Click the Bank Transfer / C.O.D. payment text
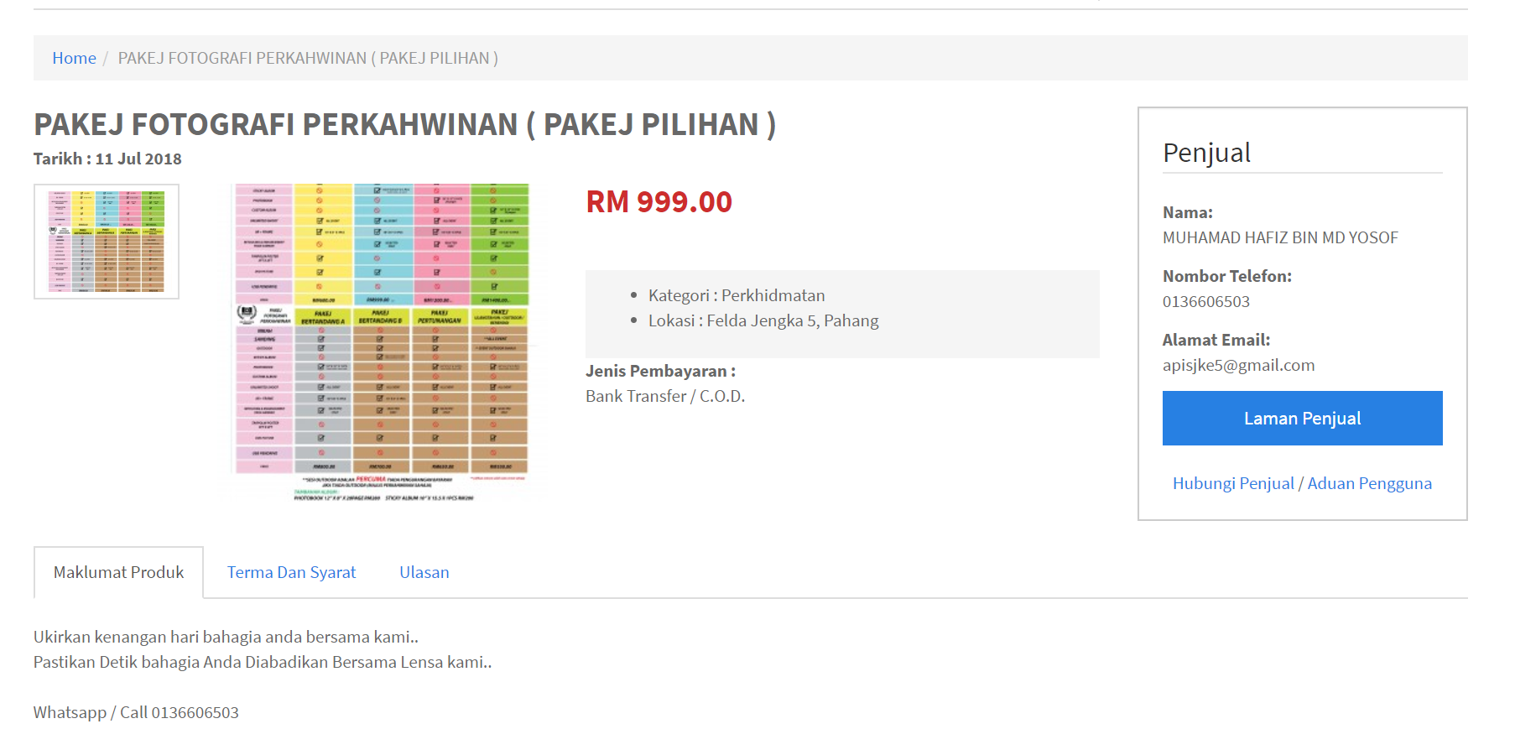The image size is (1515, 729). [664, 396]
